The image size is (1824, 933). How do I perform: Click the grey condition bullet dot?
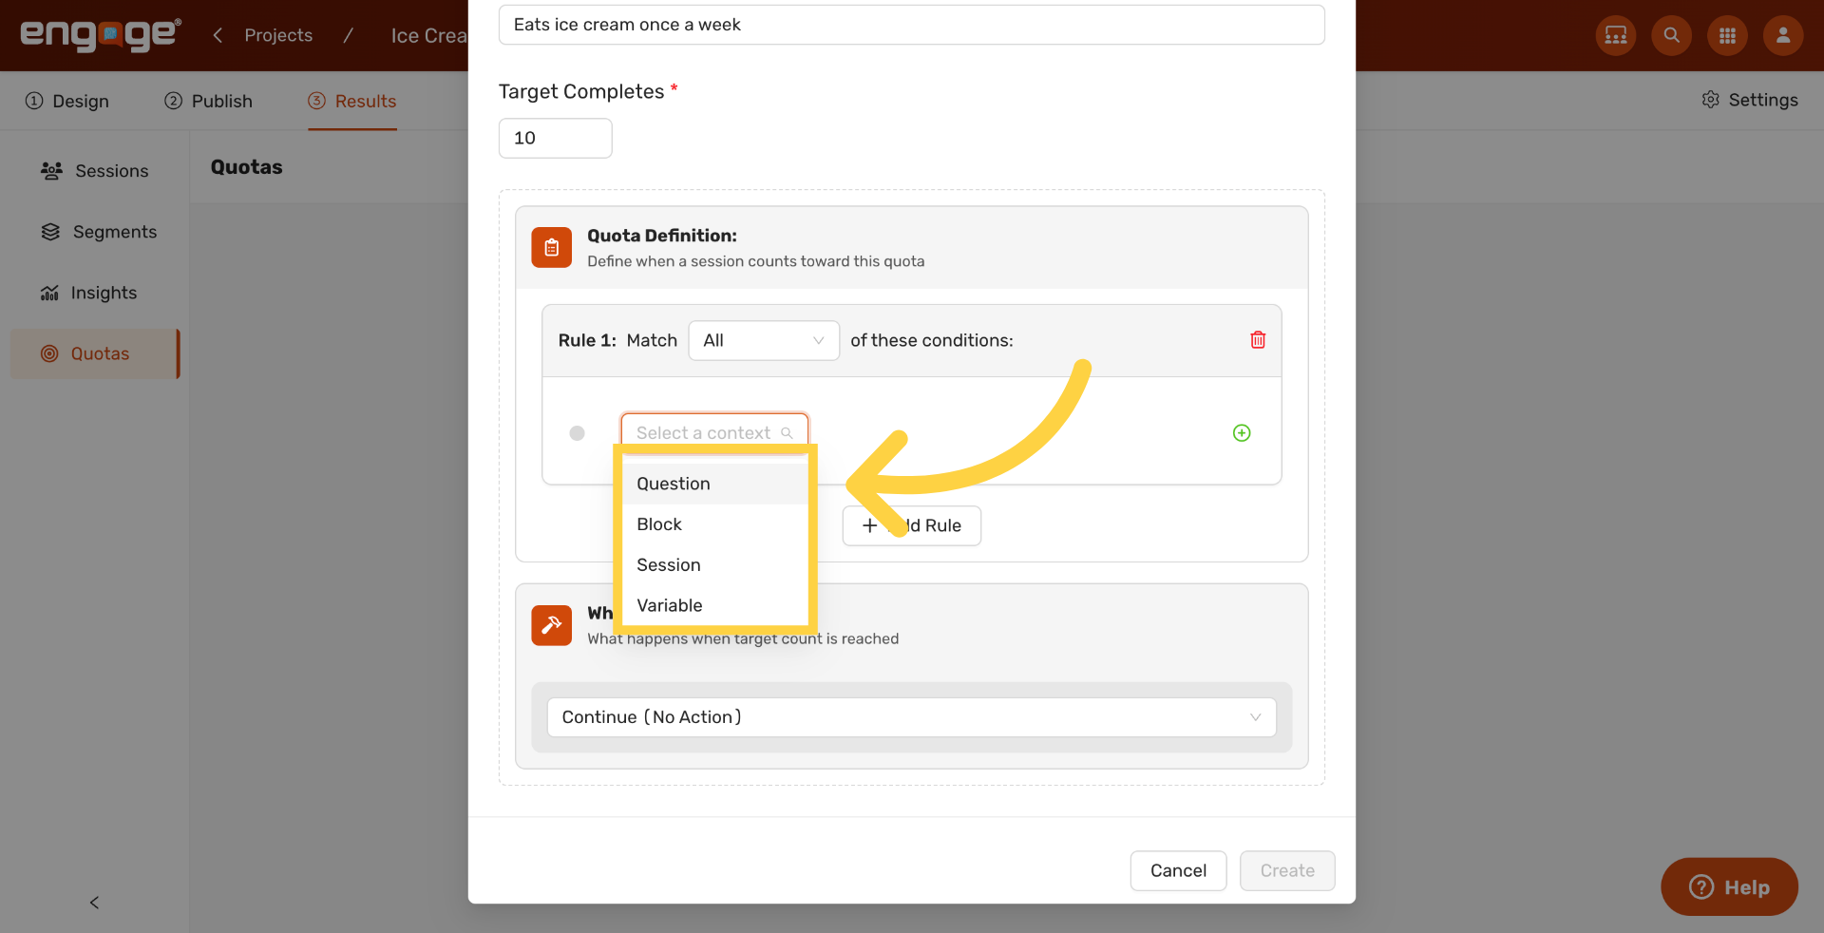pos(577,433)
